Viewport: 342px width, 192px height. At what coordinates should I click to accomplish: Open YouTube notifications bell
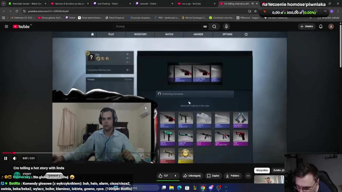point(321,26)
